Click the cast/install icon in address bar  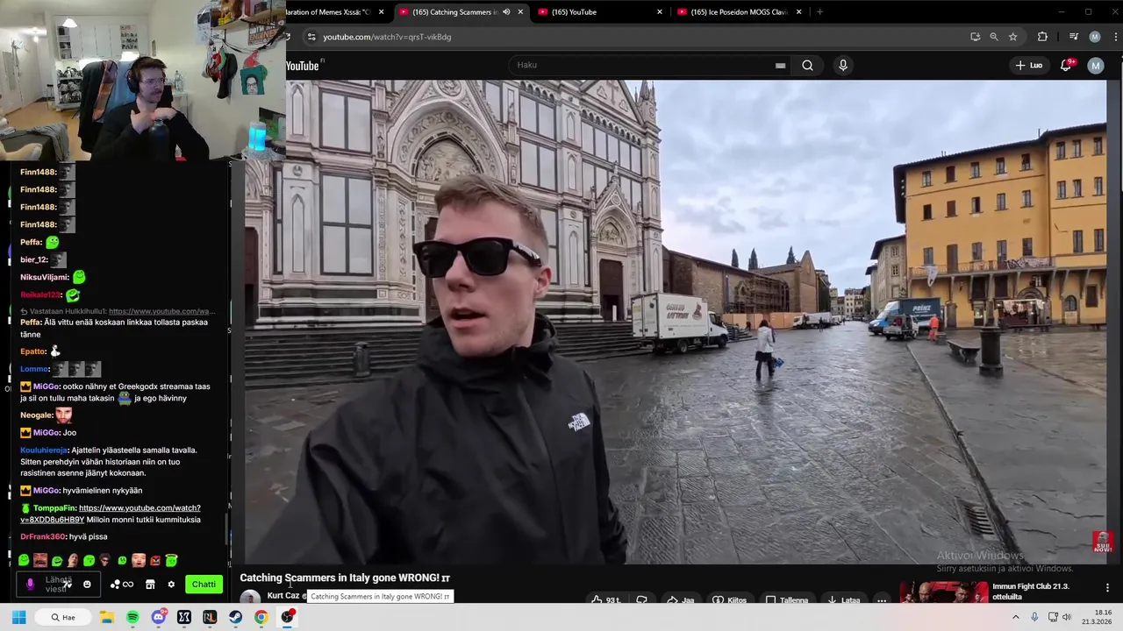(975, 37)
